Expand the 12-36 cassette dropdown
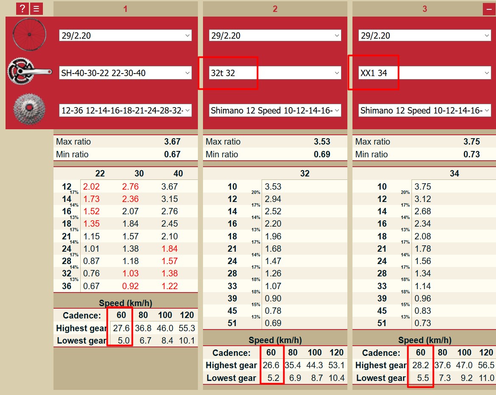The image size is (496, 395). [125, 111]
